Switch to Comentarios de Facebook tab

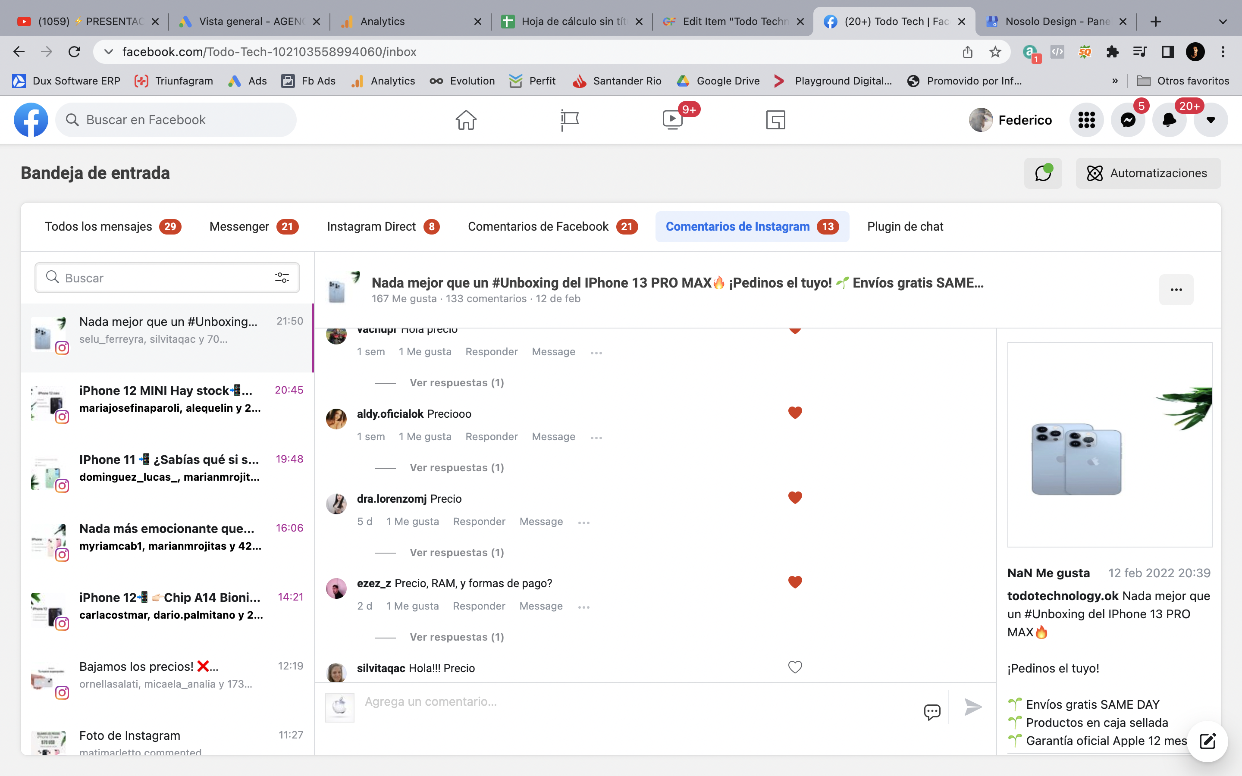(x=553, y=226)
